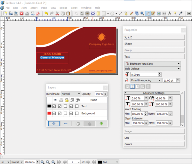The image size is (192, 164).
Task: Open the Script menu
Action: [74, 8]
